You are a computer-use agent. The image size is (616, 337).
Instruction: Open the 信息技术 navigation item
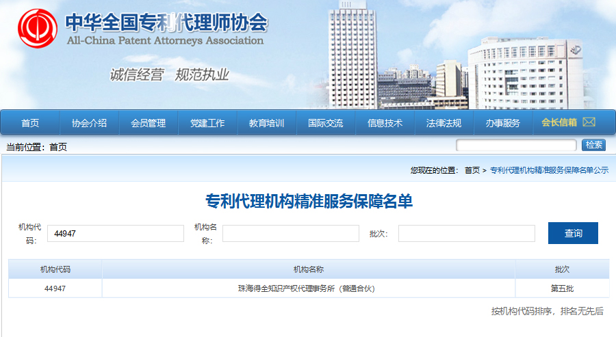pos(385,123)
